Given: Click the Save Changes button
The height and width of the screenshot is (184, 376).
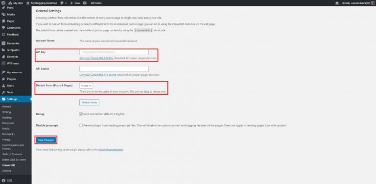Looking at the screenshot, I should click(46, 140).
